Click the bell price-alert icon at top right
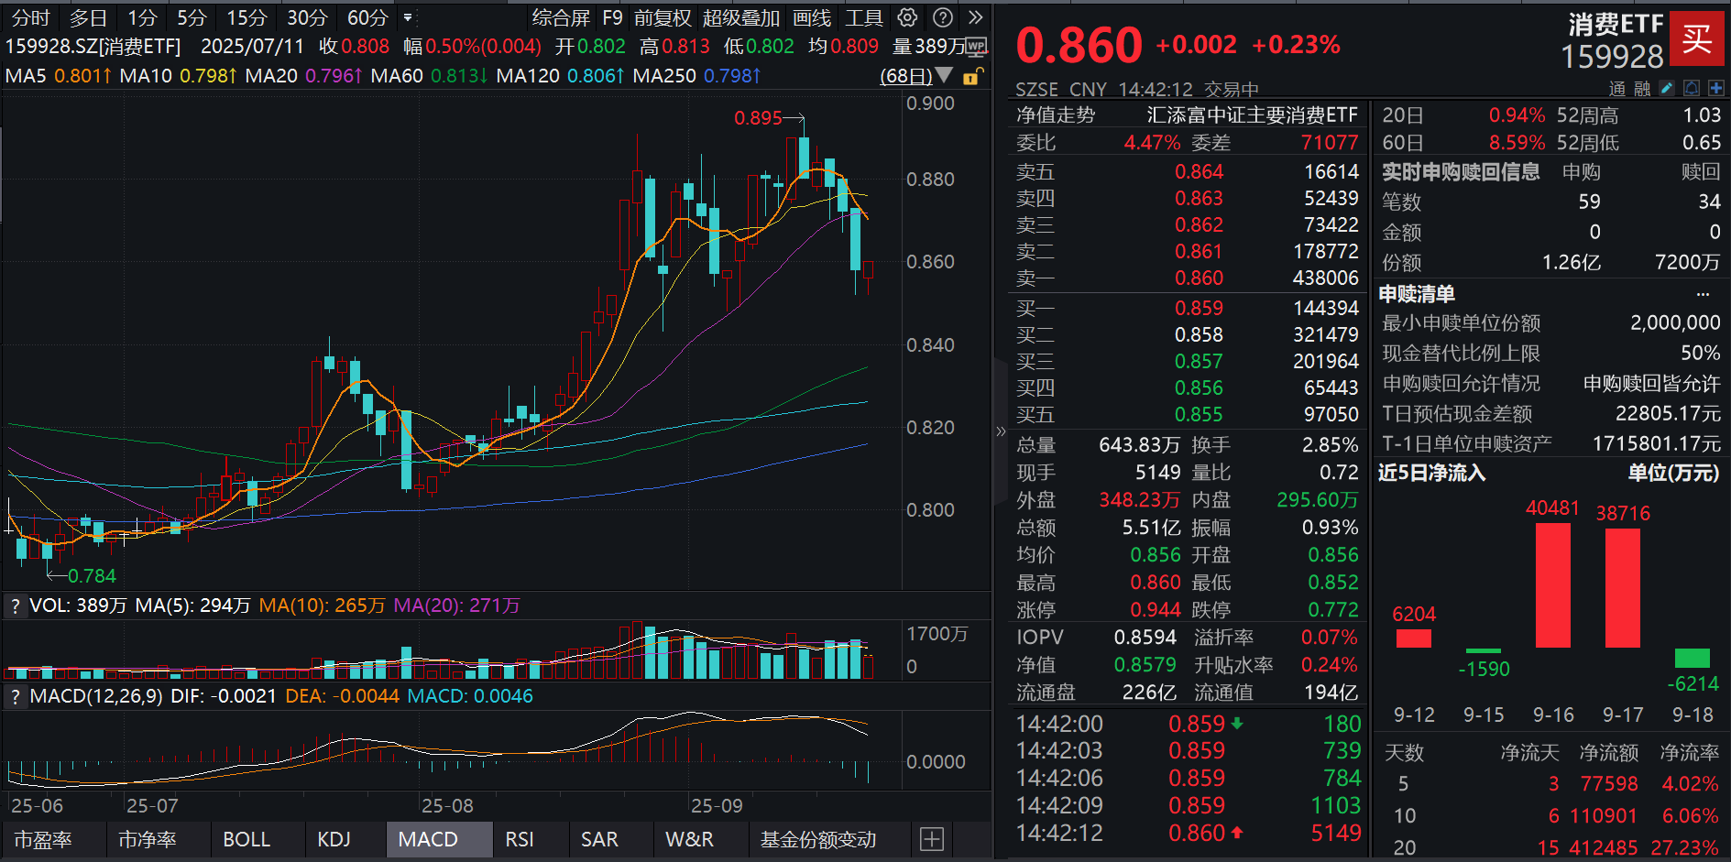1731x862 pixels. (1692, 88)
